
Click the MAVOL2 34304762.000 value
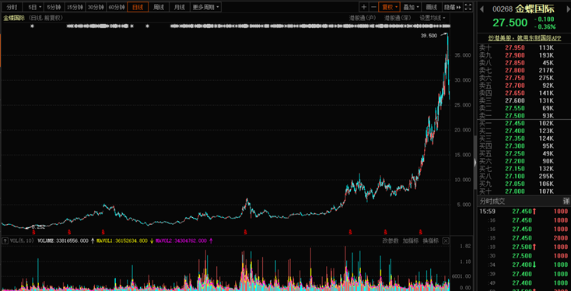pos(181,240)
